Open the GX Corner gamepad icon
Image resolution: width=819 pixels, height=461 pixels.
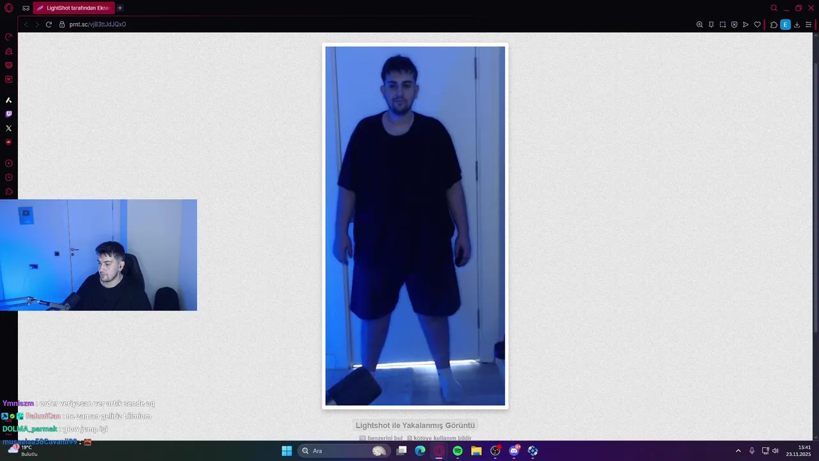coord(26,8)
